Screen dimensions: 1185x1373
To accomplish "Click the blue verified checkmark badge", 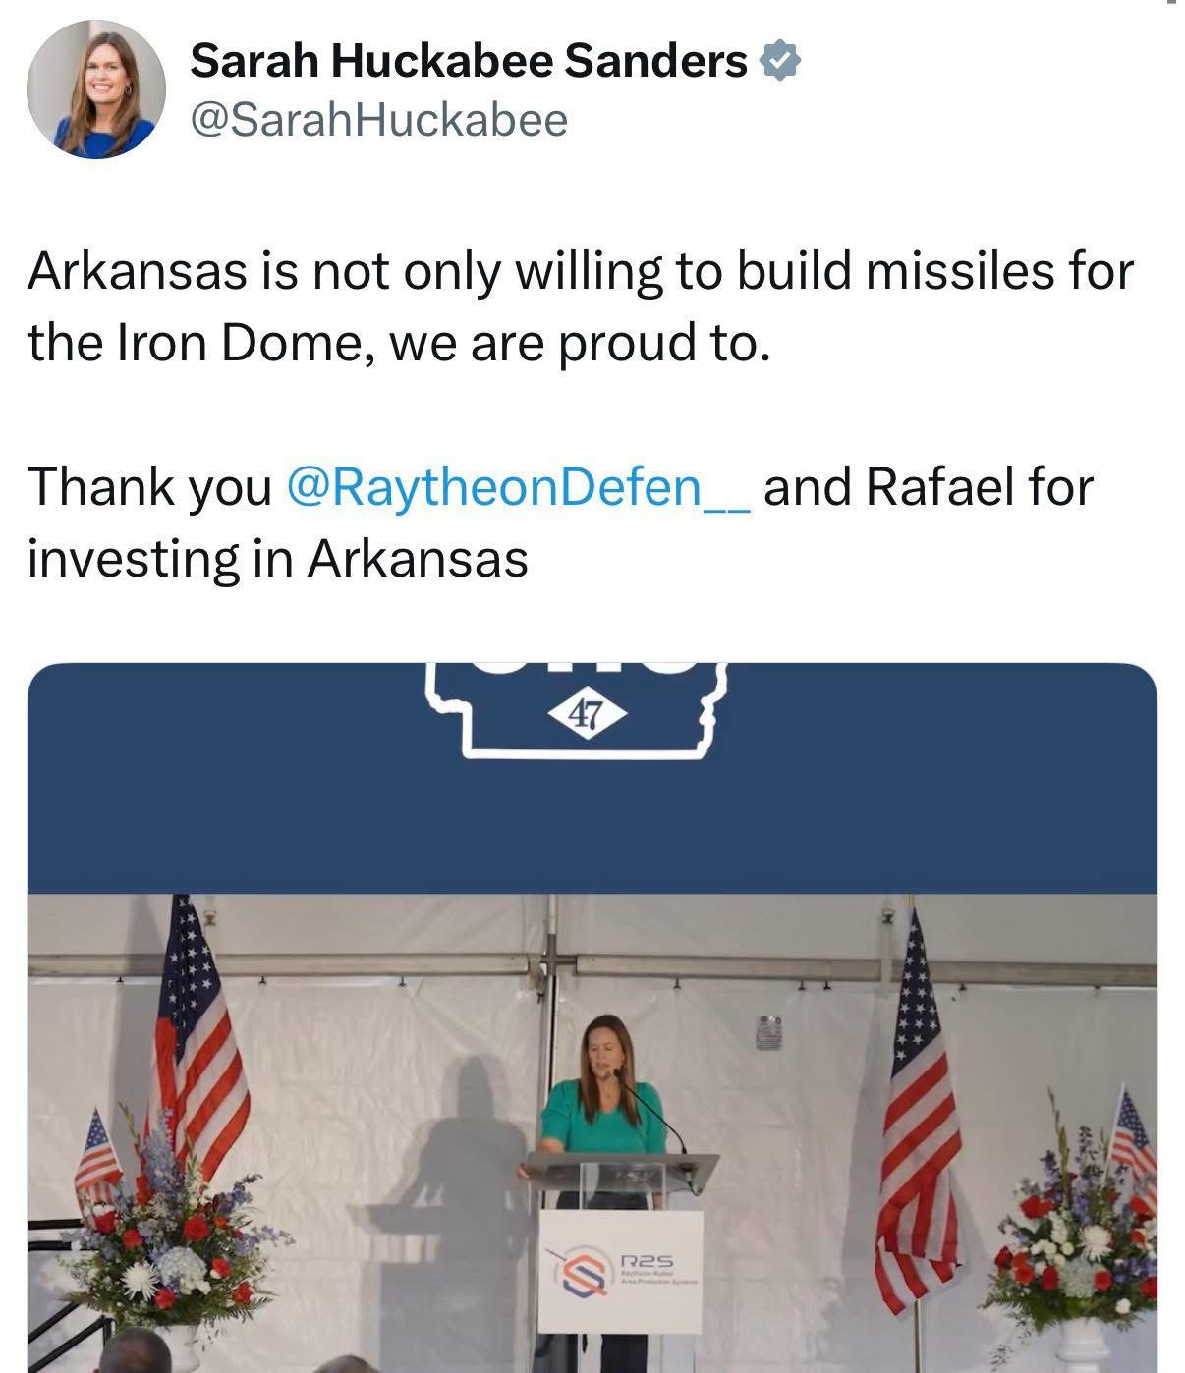I will pos(779,62).
